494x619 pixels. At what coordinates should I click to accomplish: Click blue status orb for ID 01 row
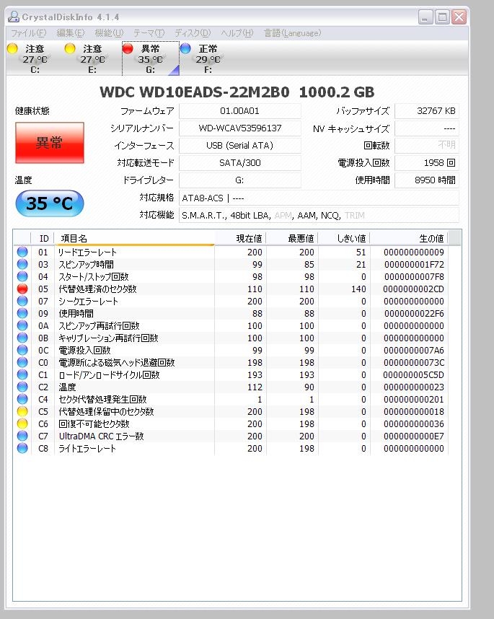pyautogui.click(x=22, y=252)
